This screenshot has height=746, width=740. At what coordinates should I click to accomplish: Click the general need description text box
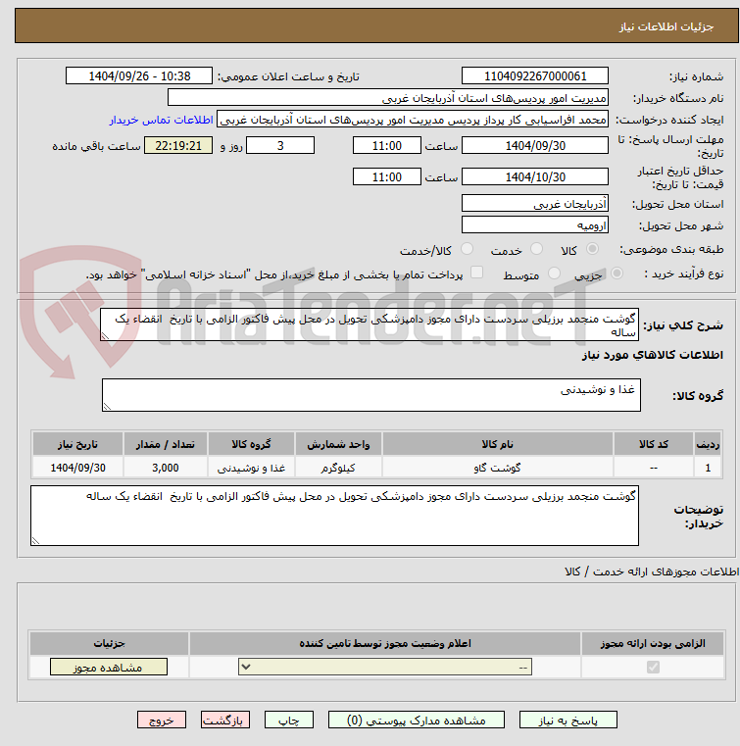(370, 324)
